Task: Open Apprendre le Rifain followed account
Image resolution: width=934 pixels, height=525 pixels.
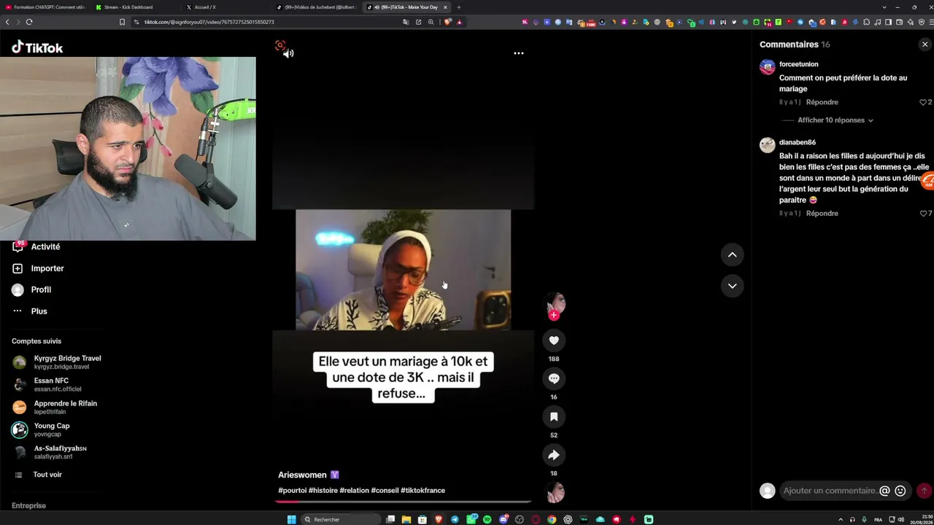Action: [55, 407]
